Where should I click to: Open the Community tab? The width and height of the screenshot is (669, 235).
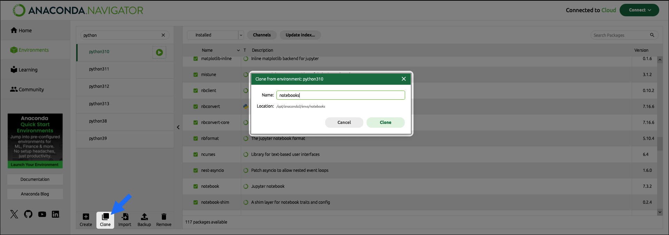pos(35,90)
